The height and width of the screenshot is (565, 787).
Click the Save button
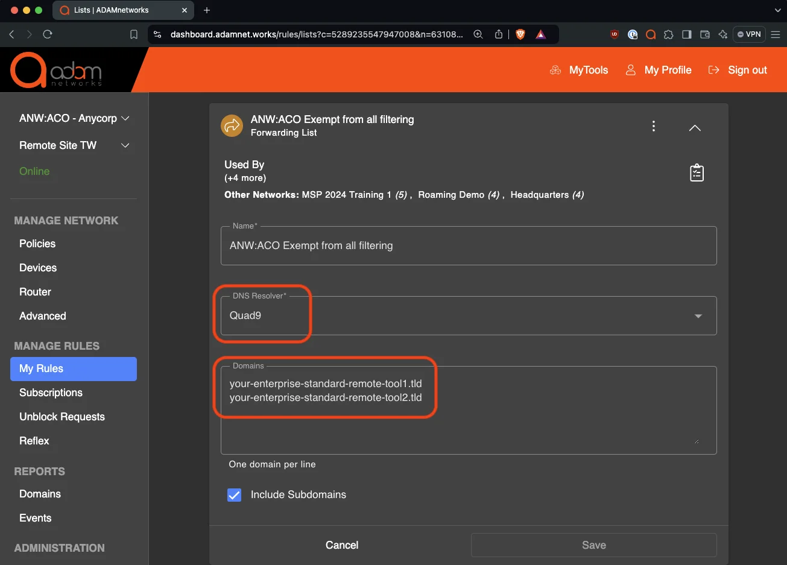click(x=594, y=545)
